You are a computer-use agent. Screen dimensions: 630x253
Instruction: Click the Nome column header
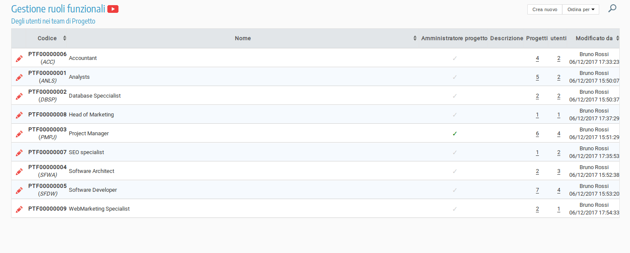243,38
